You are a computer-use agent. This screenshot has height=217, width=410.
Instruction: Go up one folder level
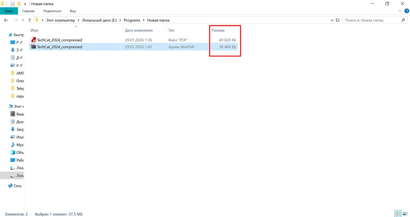[x=30, y=20]
